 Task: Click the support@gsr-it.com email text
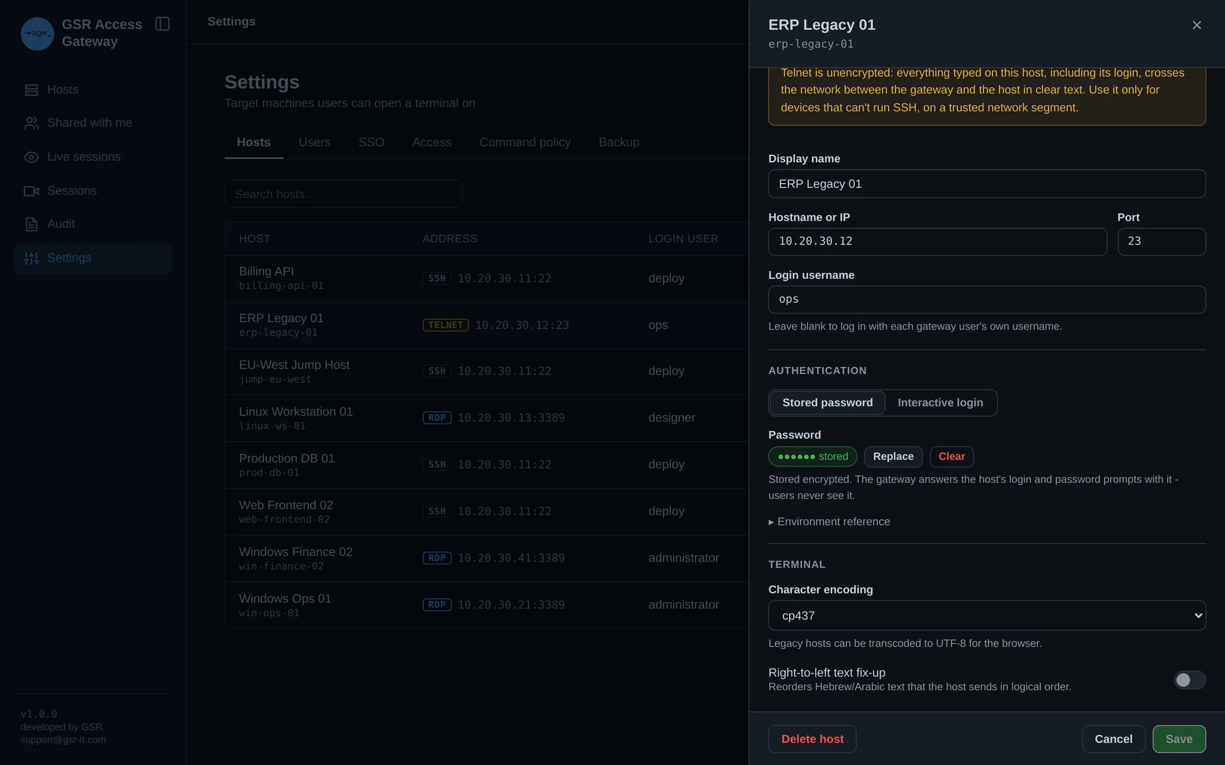click(63, 739)
